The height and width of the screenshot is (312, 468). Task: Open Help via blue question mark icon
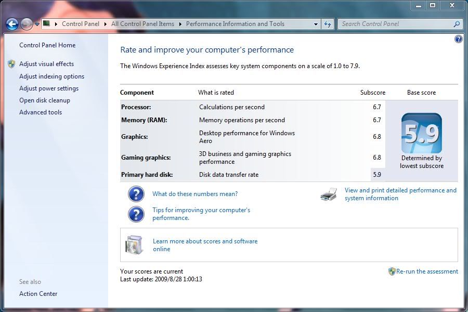[x=458, y=39]
